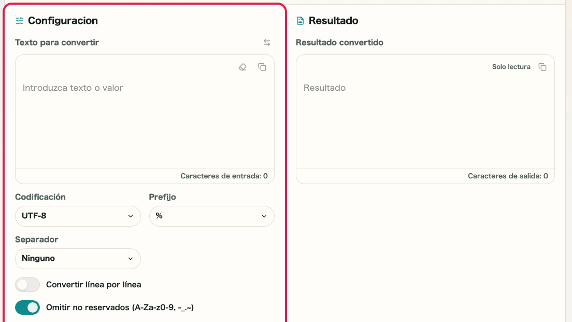Copy the input text using copy icon

[262, 67]
